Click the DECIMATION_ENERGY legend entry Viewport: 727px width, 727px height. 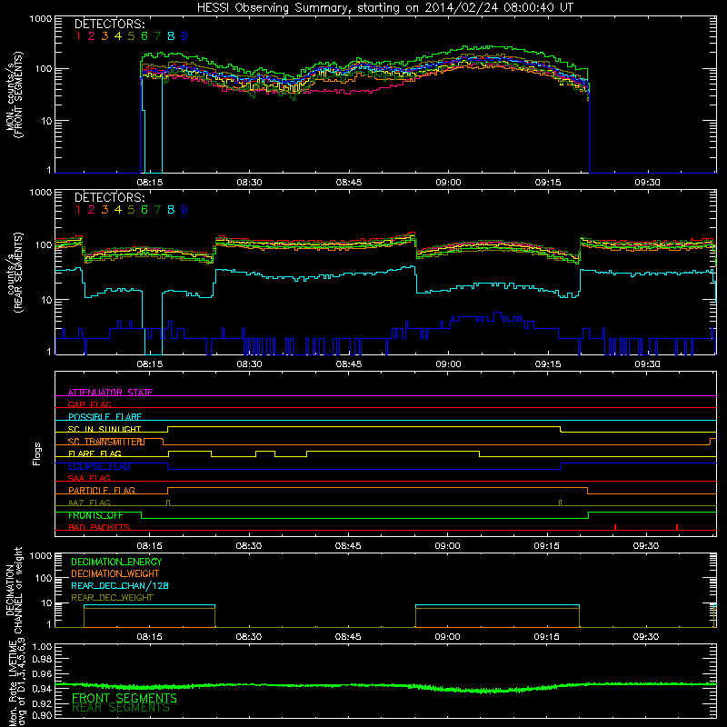click(116, 562)
